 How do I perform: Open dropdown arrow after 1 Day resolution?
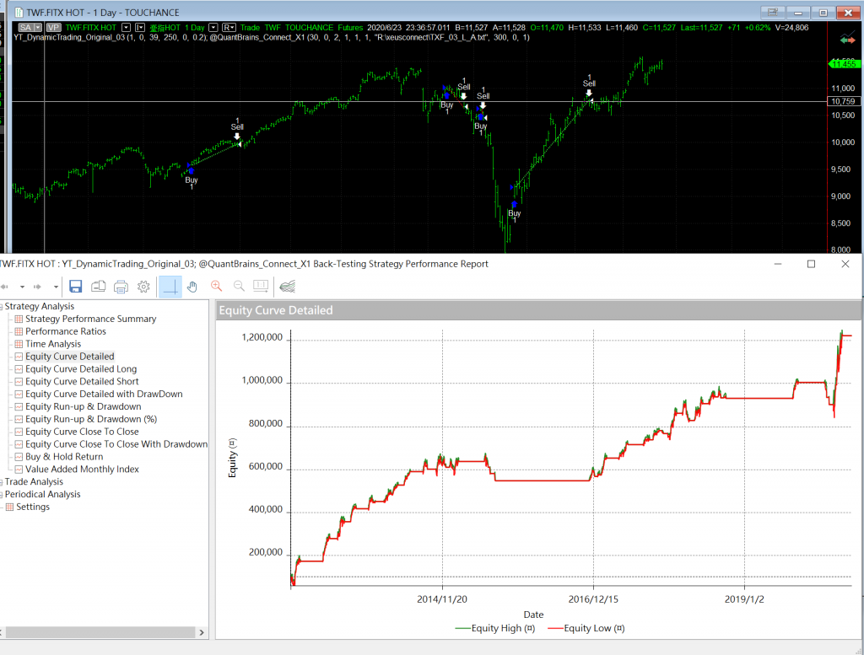coord(213,27)
